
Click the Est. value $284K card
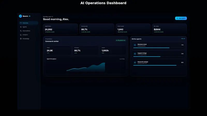click(x=169, y=29)
